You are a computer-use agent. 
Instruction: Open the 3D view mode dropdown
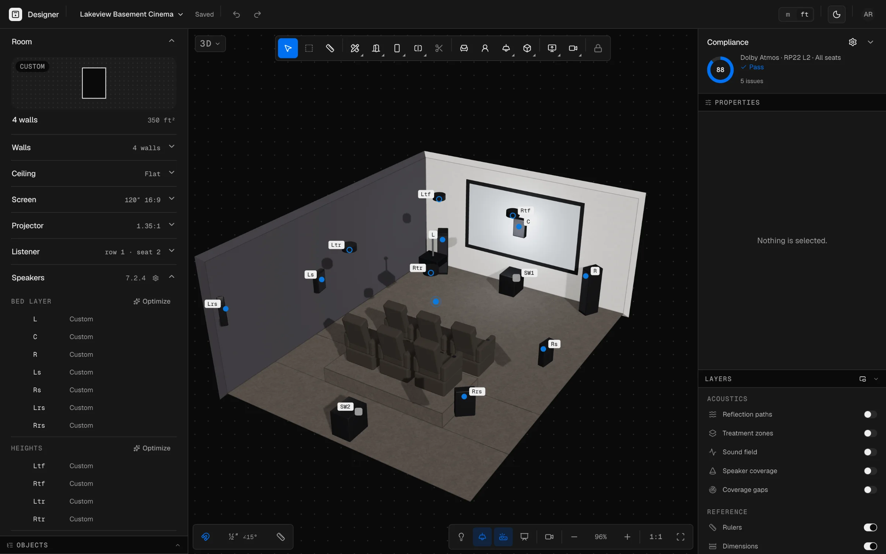(x=210, y=44)
